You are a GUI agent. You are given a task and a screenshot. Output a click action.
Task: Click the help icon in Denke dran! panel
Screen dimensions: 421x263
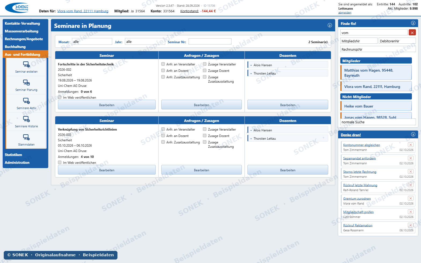point(413,134)
